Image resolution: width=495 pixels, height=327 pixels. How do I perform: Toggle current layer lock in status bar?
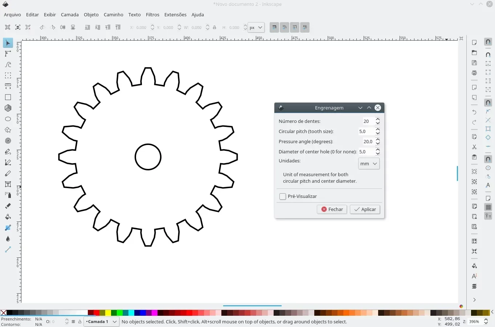80,322
